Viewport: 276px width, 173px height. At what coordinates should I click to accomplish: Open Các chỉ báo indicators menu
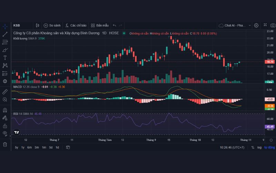click(76, 25)
